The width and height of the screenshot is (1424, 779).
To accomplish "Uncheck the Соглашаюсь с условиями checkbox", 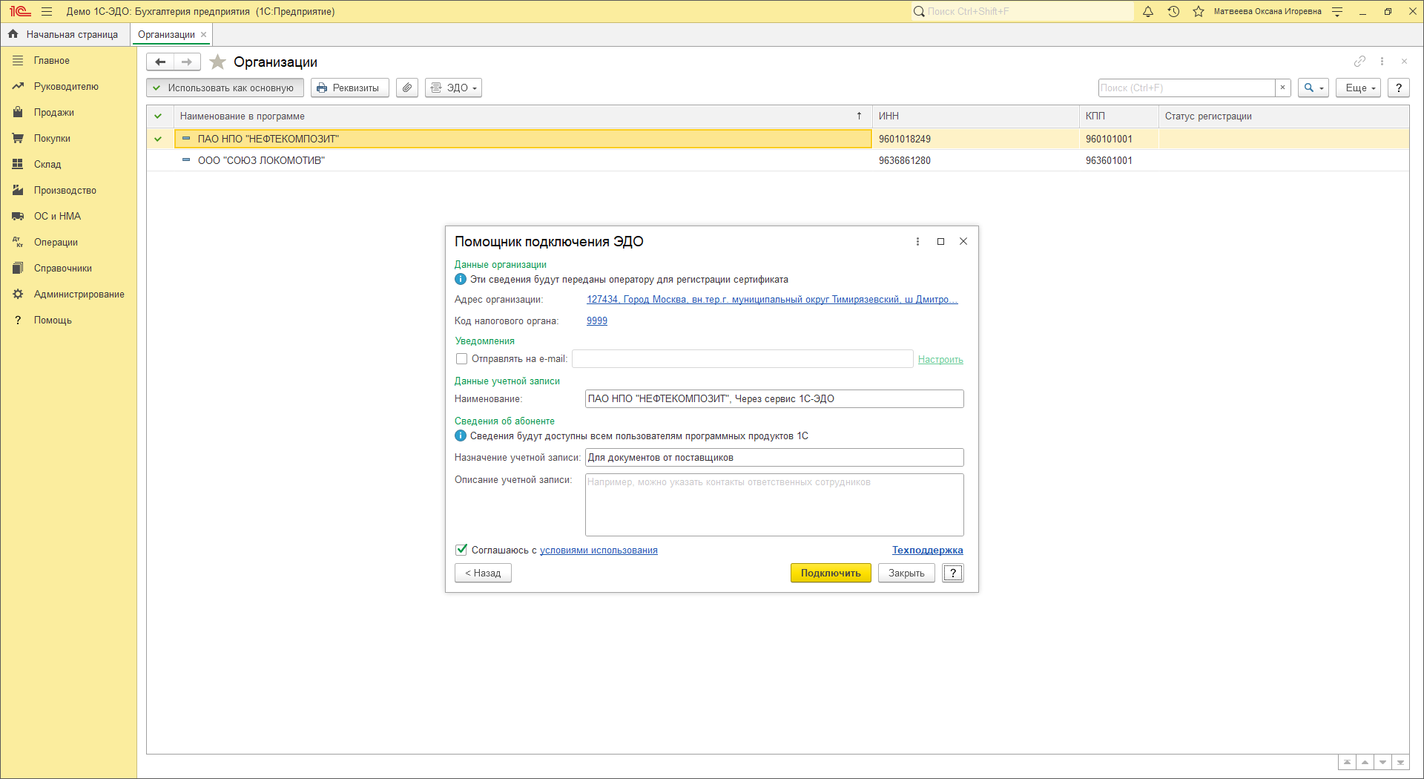I will coord(461,550).
